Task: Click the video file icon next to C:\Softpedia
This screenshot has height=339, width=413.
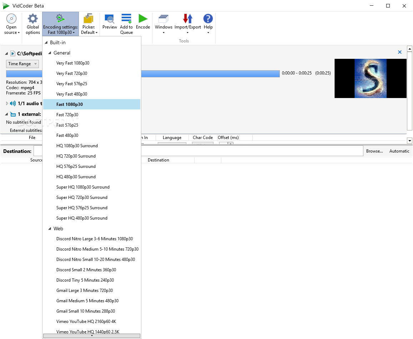Action: (x=12, y=53)
